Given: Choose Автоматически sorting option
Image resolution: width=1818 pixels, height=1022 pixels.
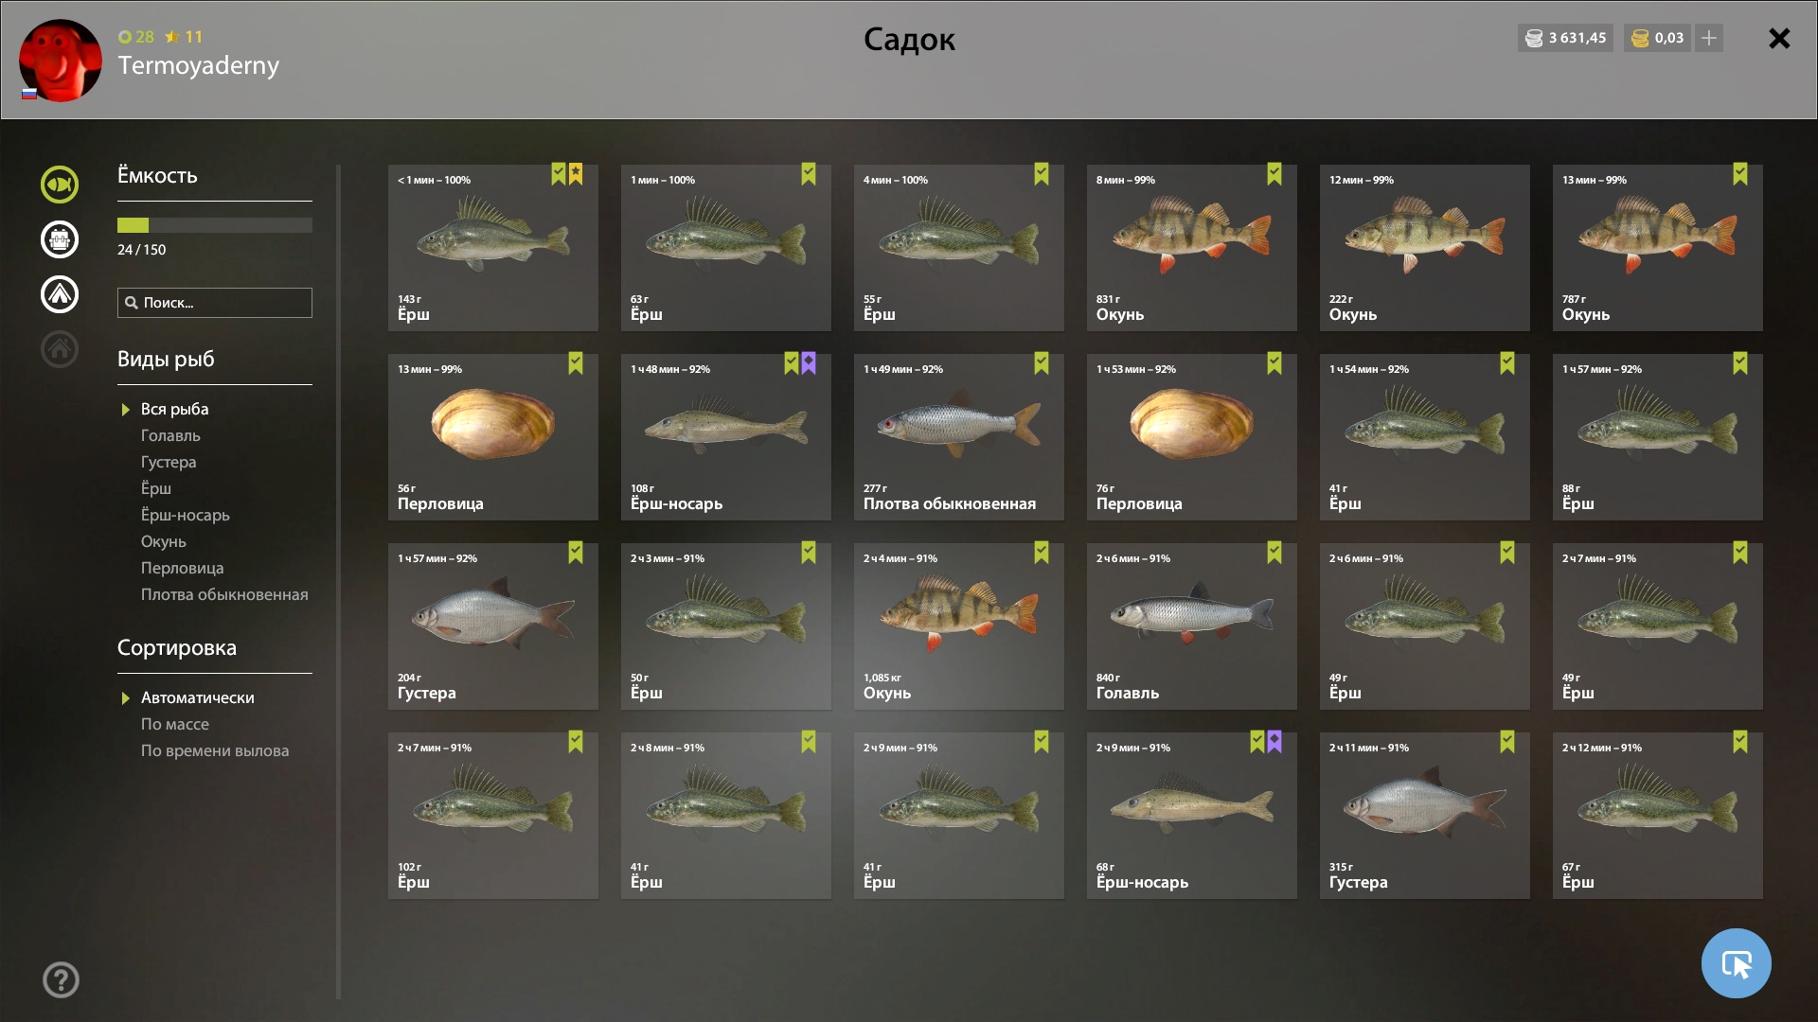Looking at the screenshot, I should pos(197,697).
